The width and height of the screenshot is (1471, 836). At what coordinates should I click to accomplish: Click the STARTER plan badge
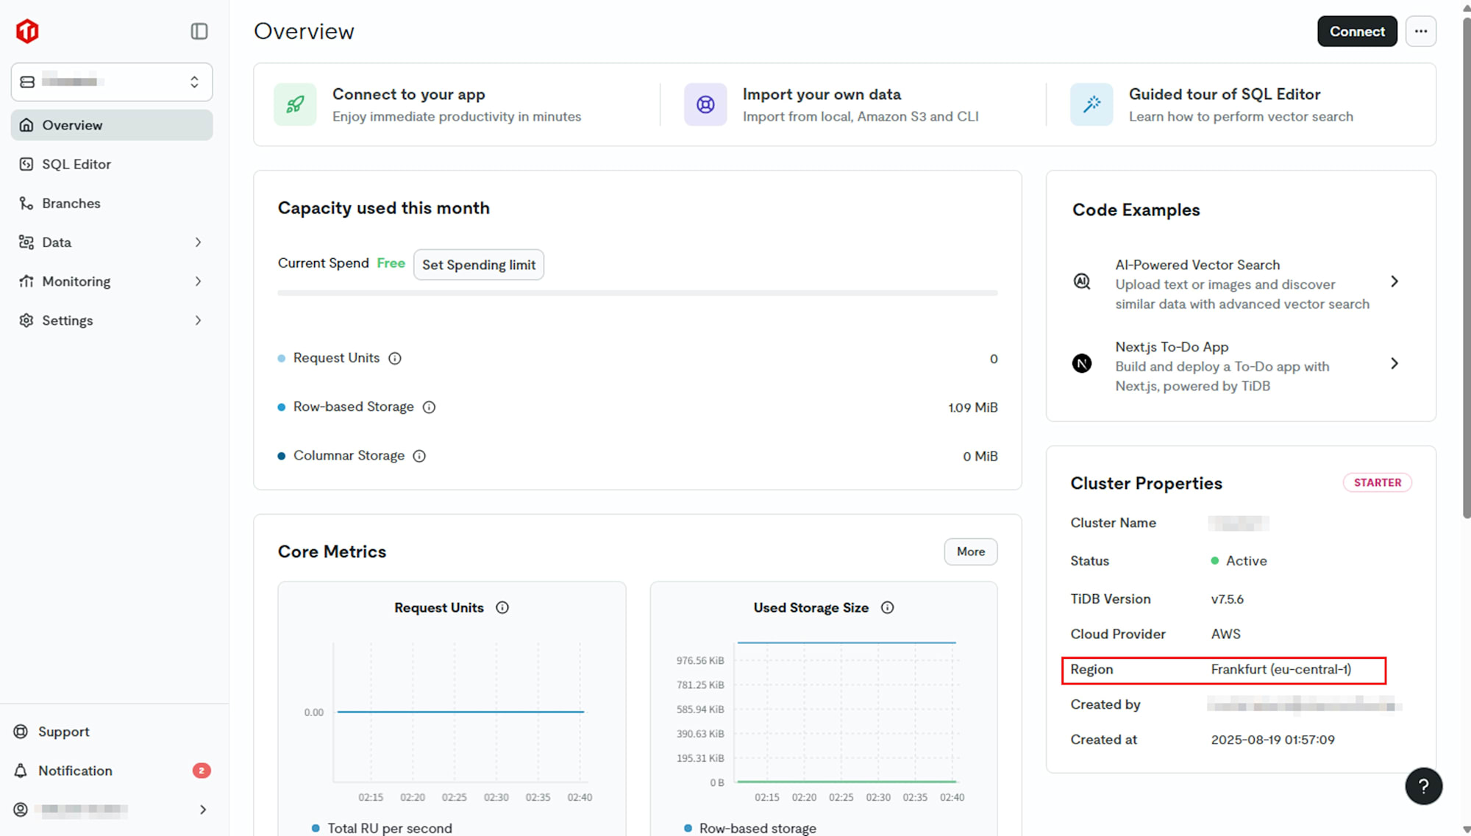1378,482
